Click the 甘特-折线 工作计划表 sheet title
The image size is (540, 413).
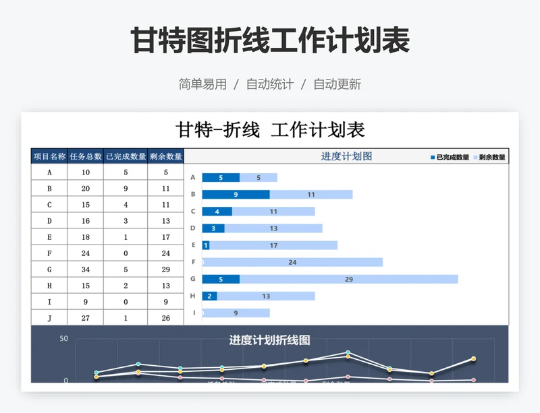[x=270, y=130]
